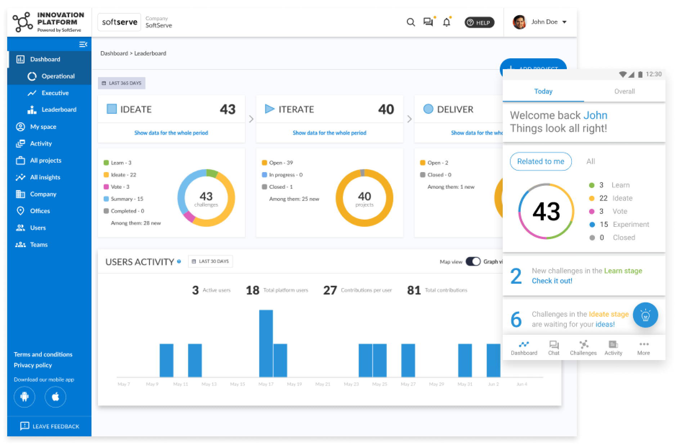Collapse the sidebar menu icon
Screen dimensions: 677x445
coord(83,44)
